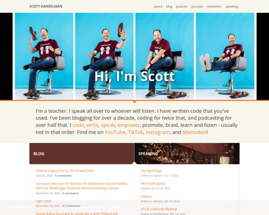The image size is (269, 215).
Task: Open the about page
Action: click(158, 7)
